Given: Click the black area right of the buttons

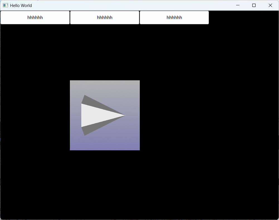Looking at the screenshot, I should [x=242, y=17].
